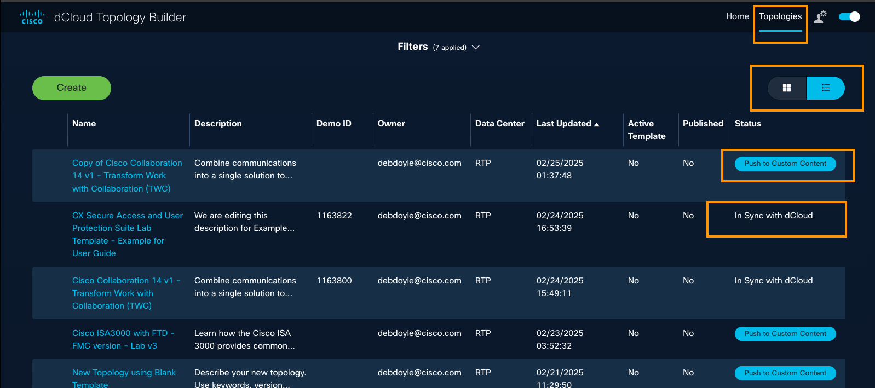Push New Topology Blank Template to Custom Content
This screenshot has width=875, height=388.
(x=785, y=373)
